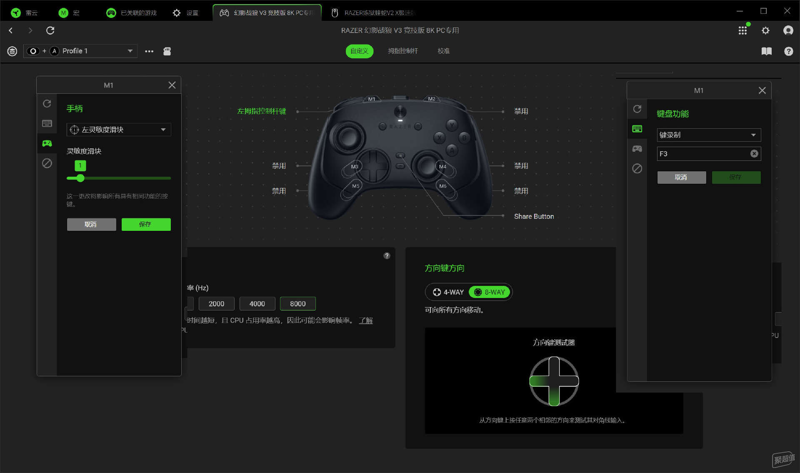The width and height of the screenshot is (800, 473).
Task: Select the M1 button on the controller image
Action: coord(371,99)
